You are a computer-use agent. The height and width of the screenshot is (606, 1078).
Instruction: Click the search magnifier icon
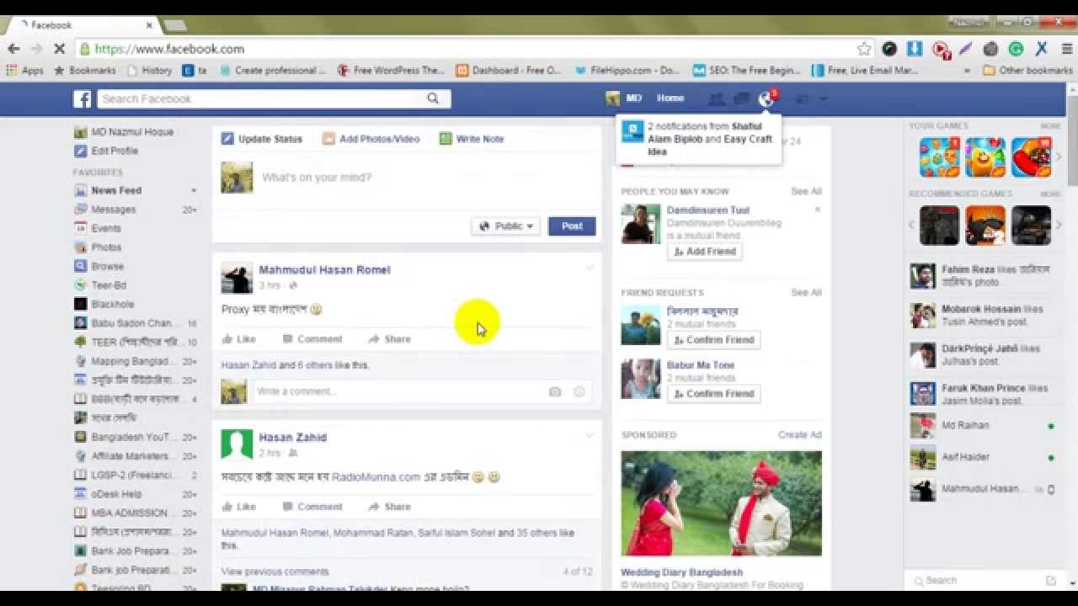(433, 98)
